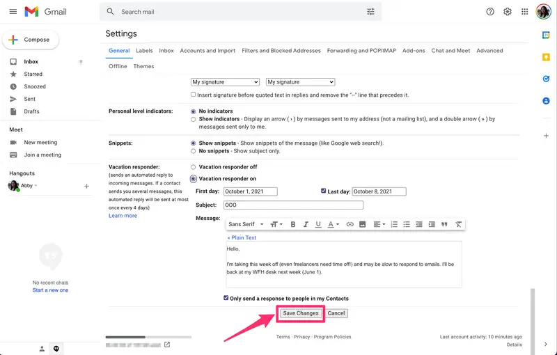Open the main menu hamburger icon
557x355 pixels.
[13, 12]
